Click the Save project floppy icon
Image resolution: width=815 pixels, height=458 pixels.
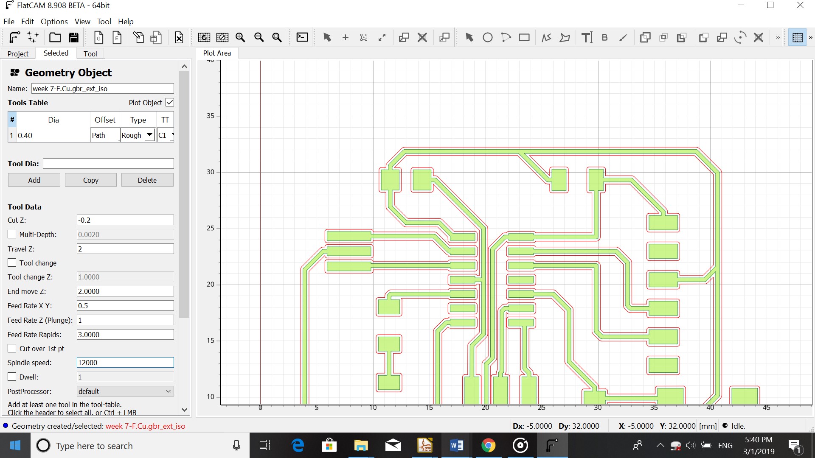pos(74,38)
